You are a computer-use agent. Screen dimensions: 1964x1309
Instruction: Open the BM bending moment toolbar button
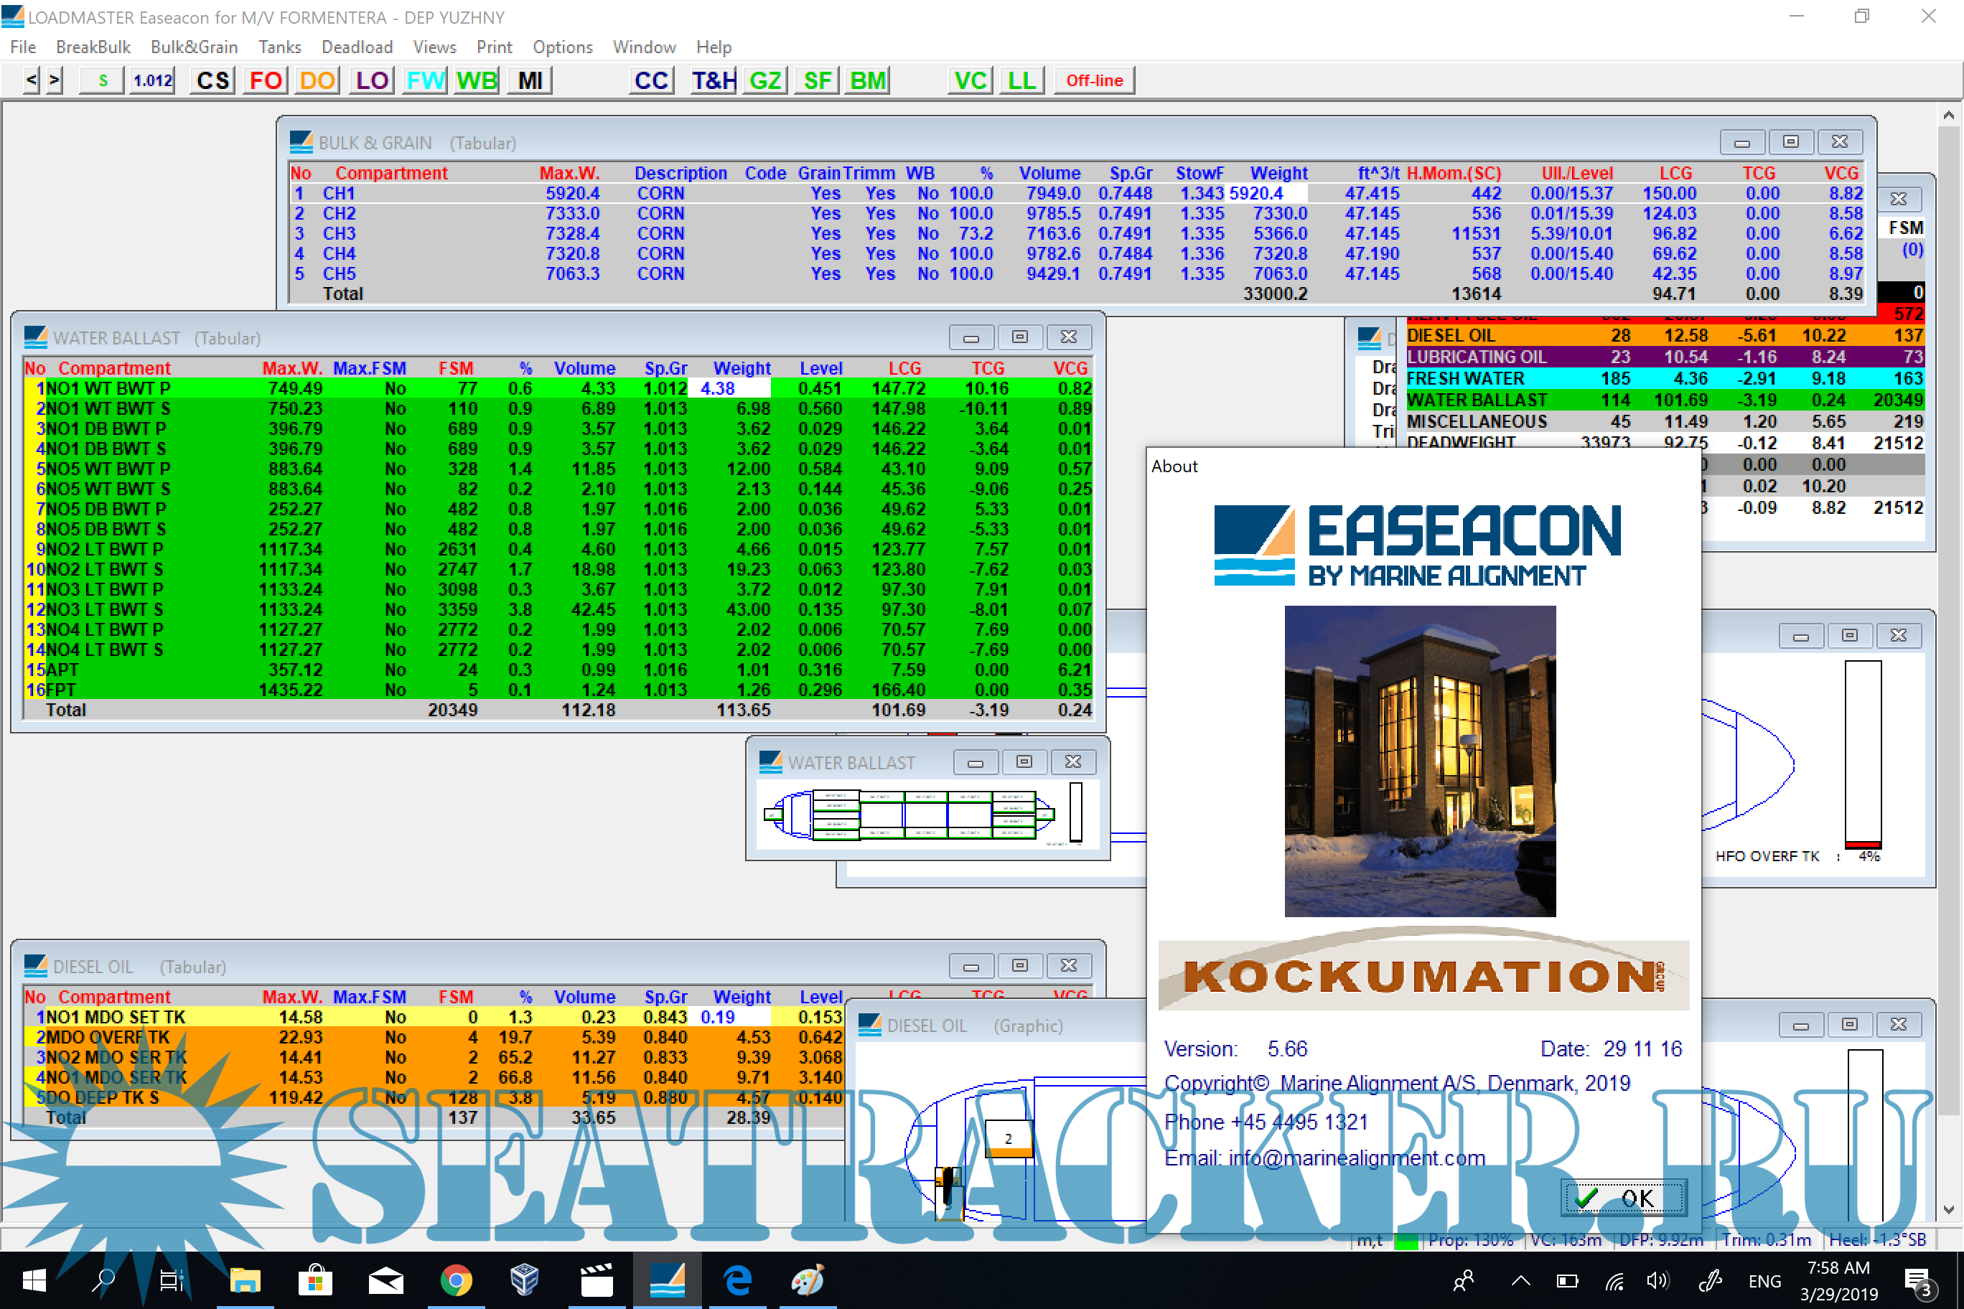pos(866,81)
